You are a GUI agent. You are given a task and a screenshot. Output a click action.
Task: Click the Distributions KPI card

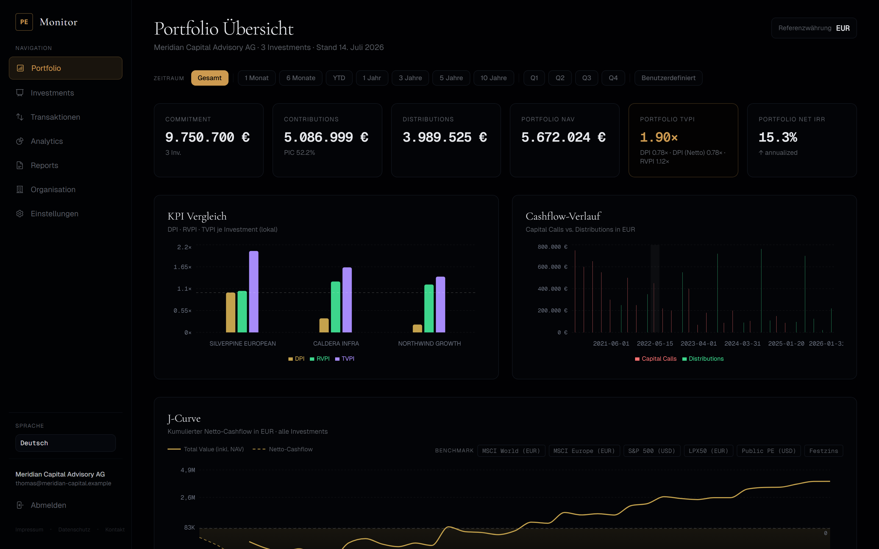click(446, 140)
